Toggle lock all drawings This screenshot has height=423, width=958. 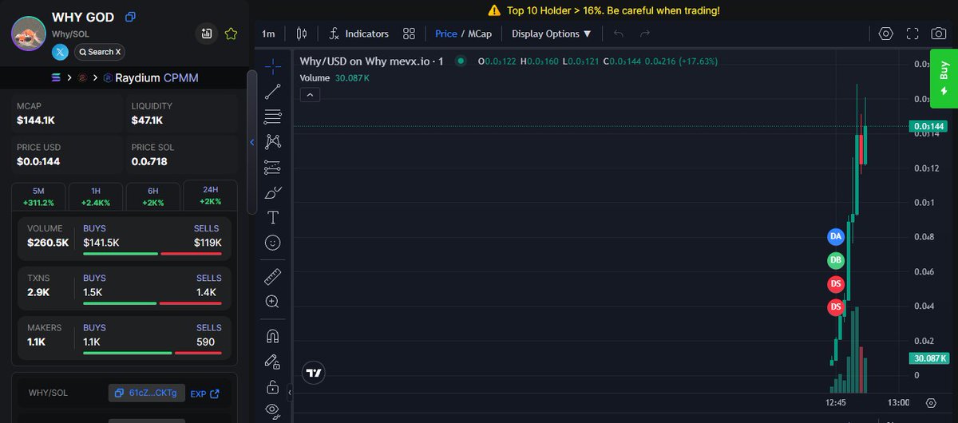point(273,387)
